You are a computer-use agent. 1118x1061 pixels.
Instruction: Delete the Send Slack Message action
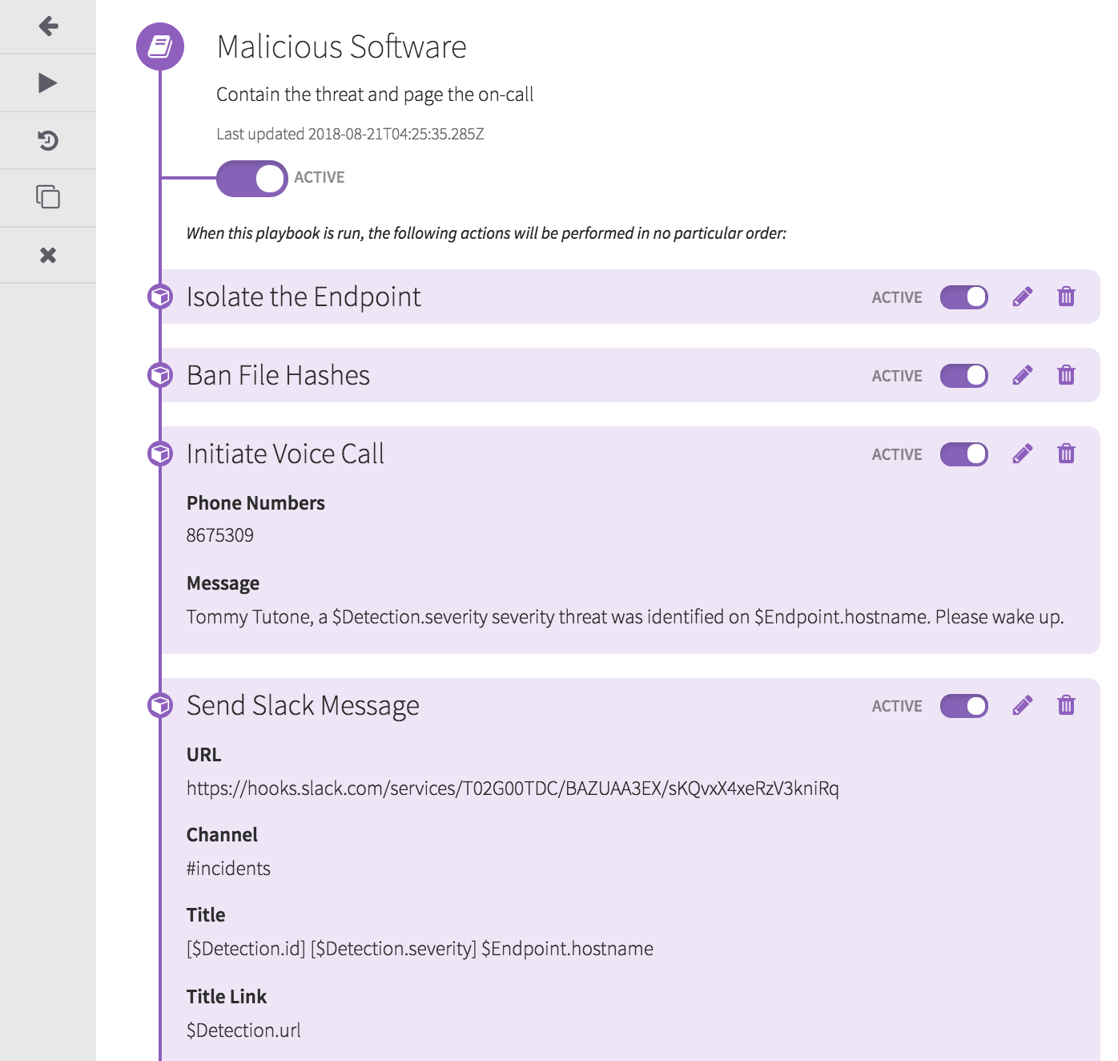1066,706
